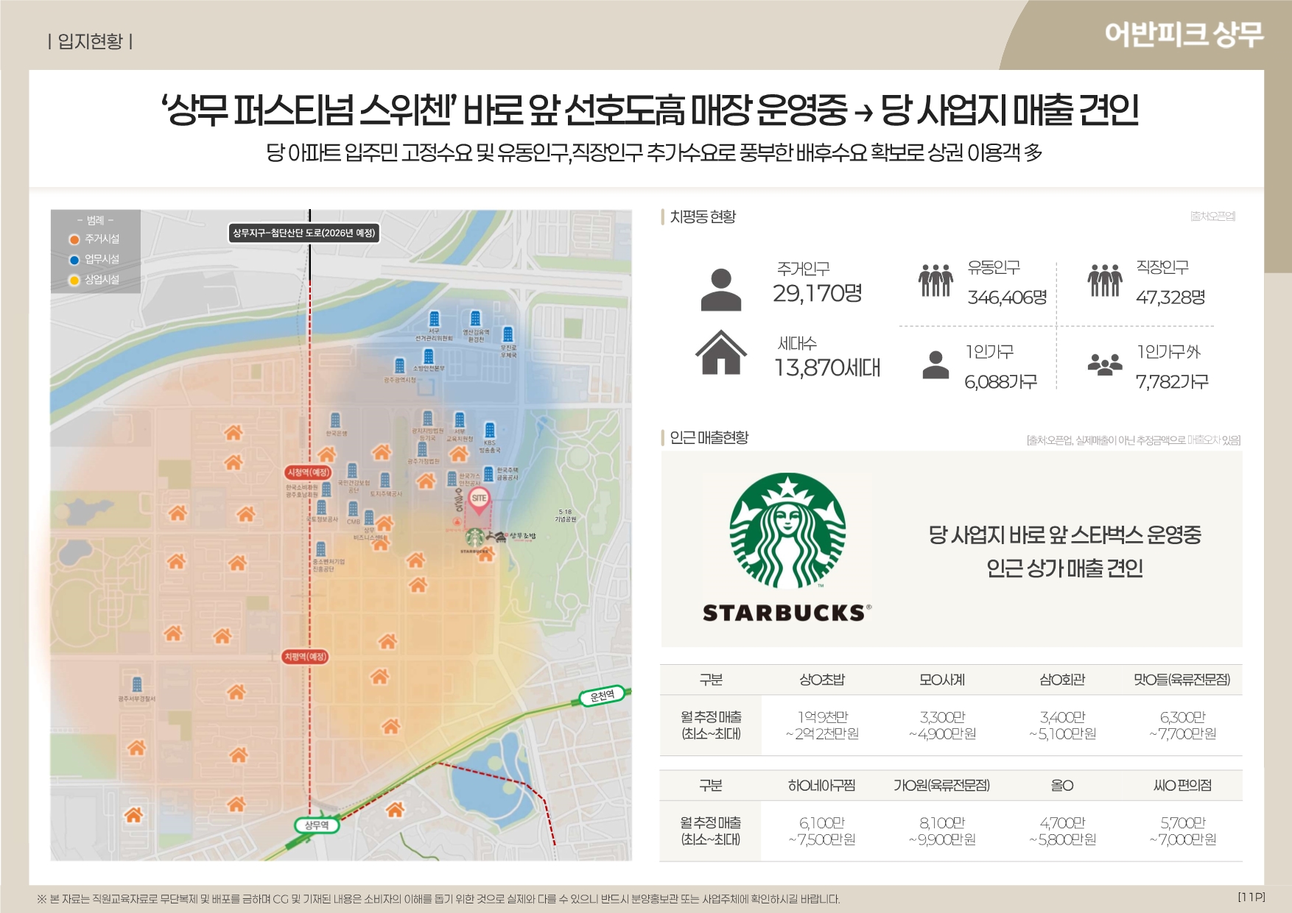Click the 1인가구 single person icon

click(x=935, y=364)
